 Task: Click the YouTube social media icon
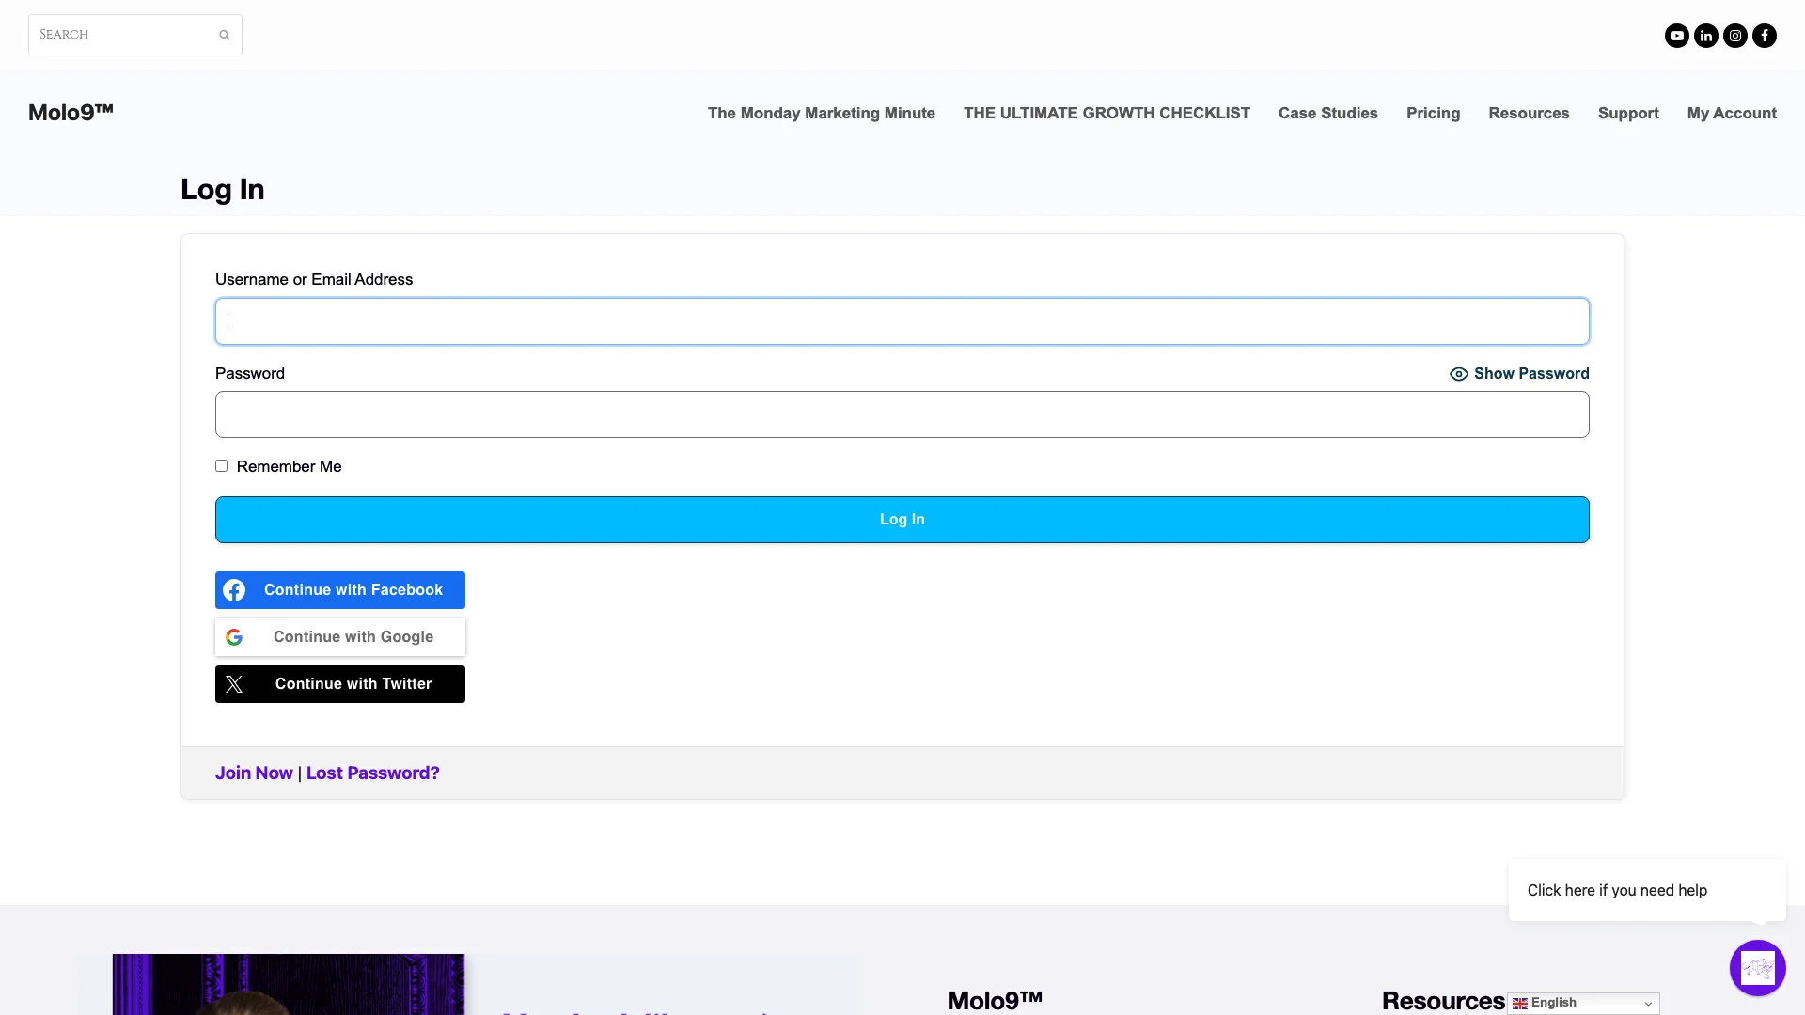pos(1676,35)
